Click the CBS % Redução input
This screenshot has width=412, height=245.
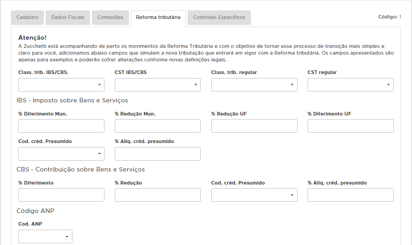[x=157, y=195]
